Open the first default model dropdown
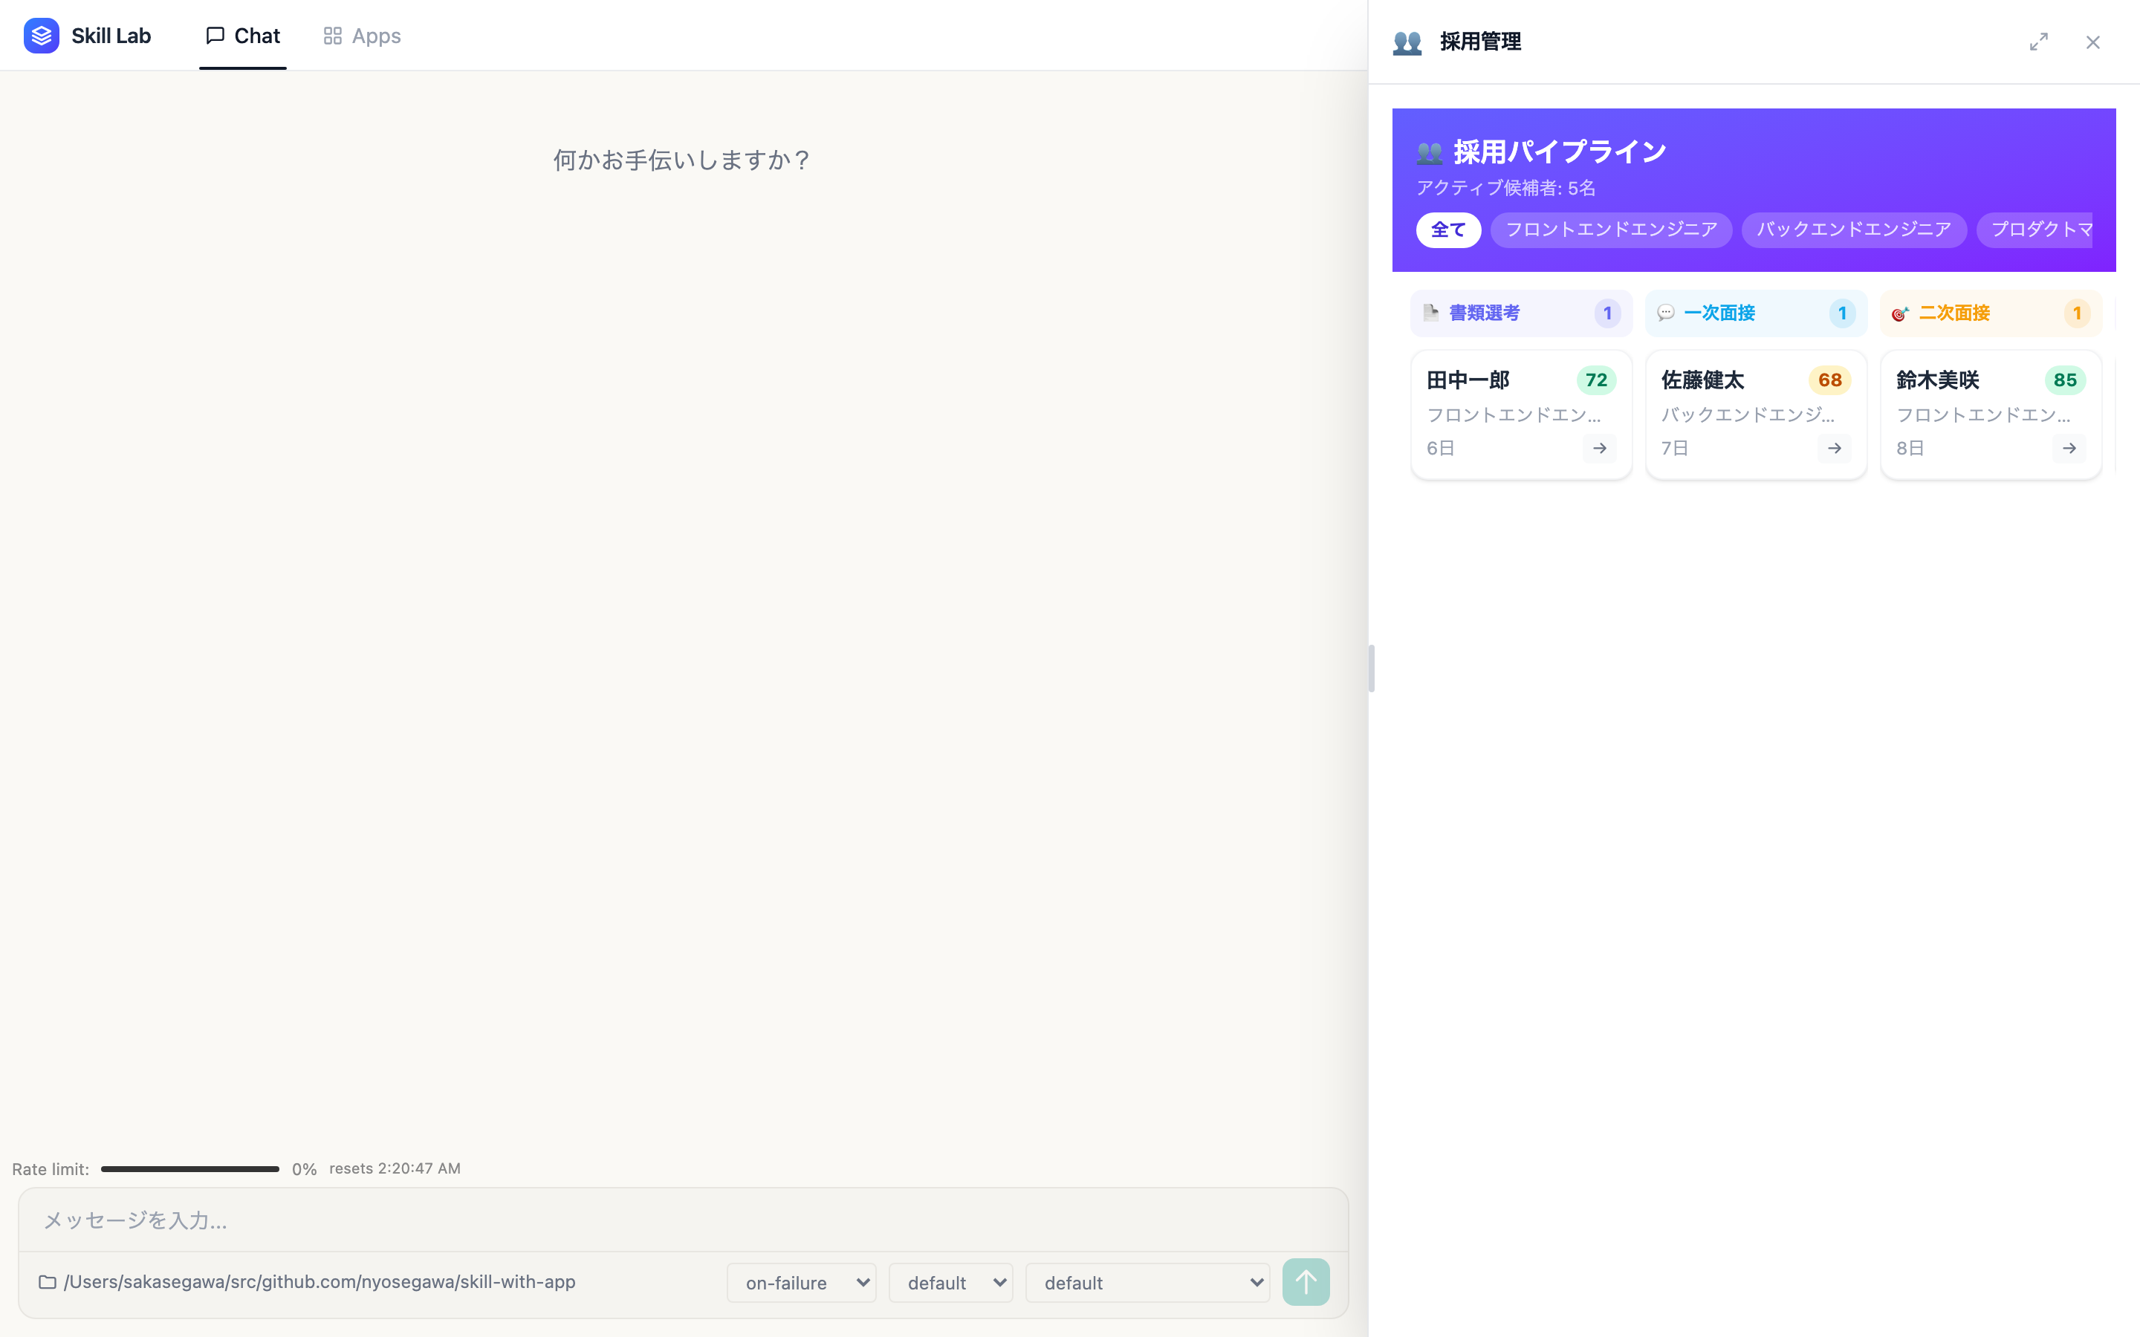Viewport: 2140px width, 1337px height. (950, 1282)
